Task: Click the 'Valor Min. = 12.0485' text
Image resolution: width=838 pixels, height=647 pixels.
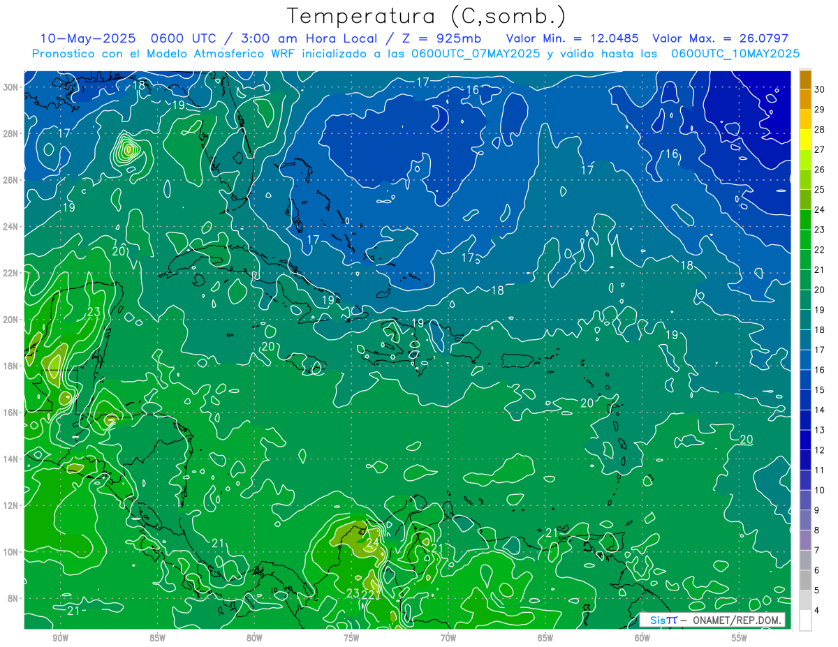Action: [572, 38]
